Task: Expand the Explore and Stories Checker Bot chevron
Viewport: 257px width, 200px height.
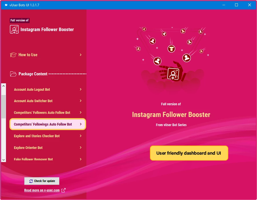Action: point(80,136)
